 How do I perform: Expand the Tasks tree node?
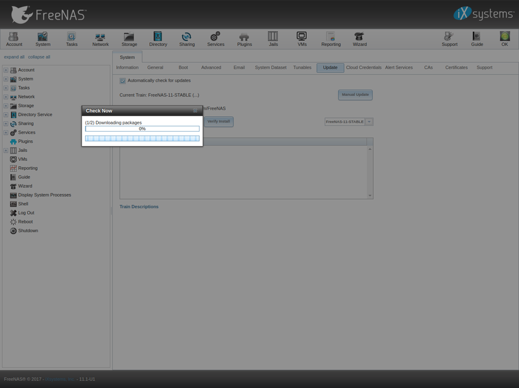pyautogui.click(x=6, y=88)
